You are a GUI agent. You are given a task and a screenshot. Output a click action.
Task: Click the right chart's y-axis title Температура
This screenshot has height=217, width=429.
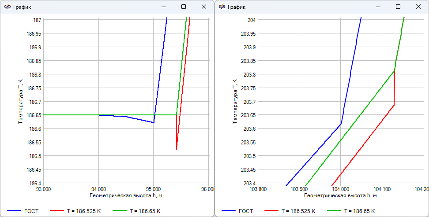[x=235, y=101]
